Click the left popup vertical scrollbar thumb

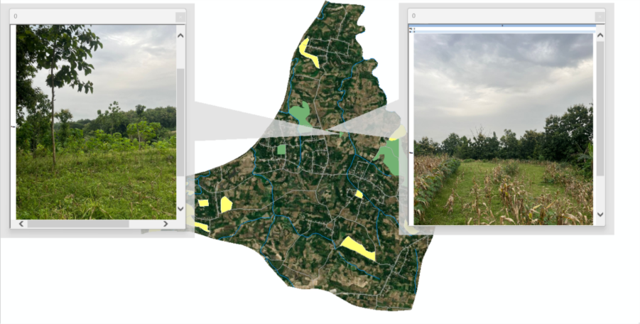click(180, 121)
